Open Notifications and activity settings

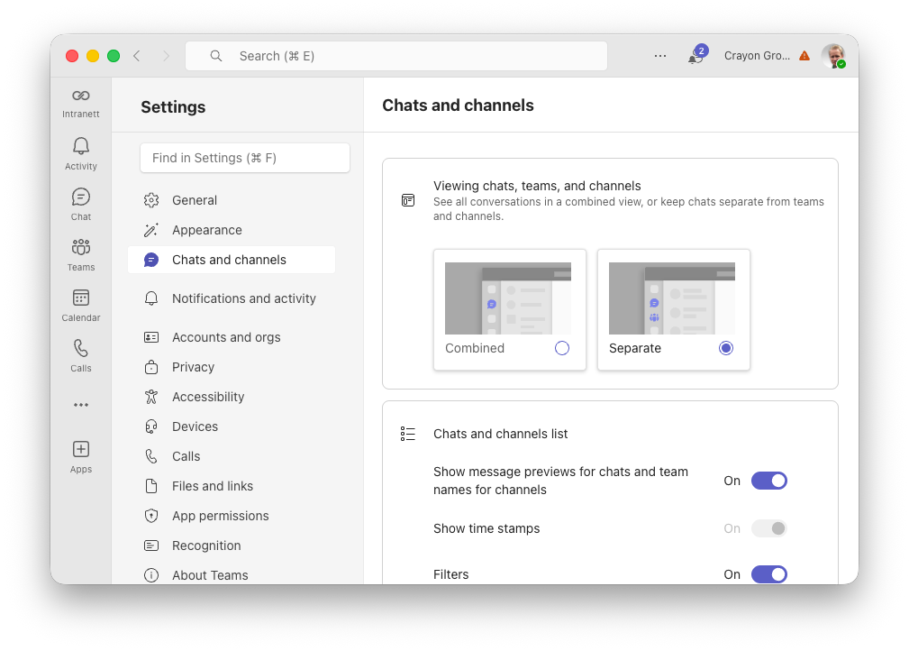(243, 298)
